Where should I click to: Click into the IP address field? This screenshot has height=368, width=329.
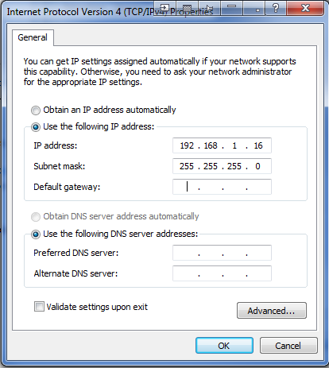pyautogui.click(x=222, y=145)
